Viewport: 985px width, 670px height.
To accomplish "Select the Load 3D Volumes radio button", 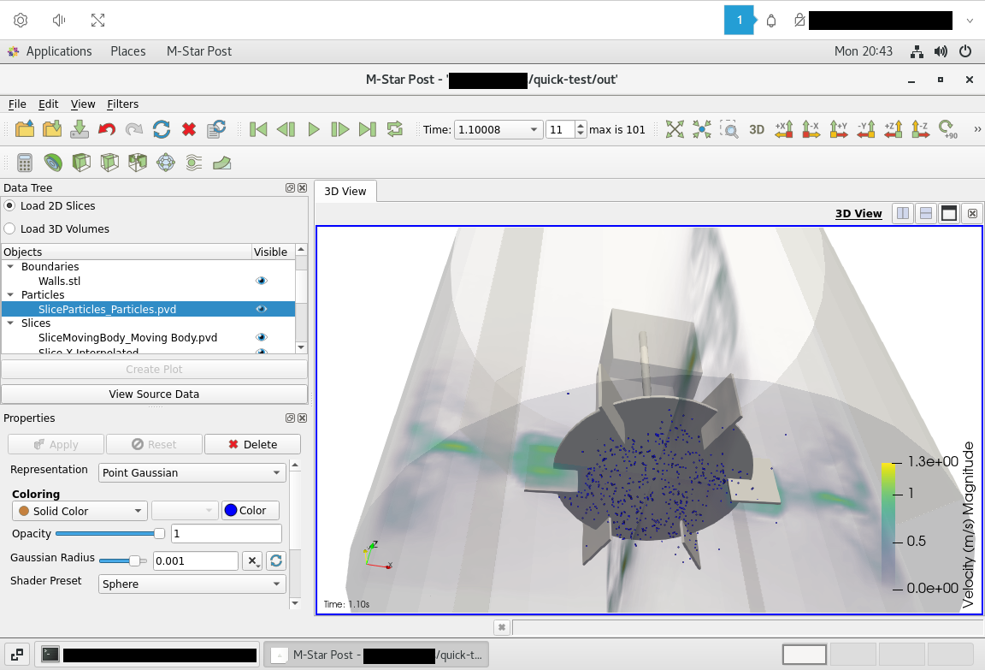I will coord(9,228).
